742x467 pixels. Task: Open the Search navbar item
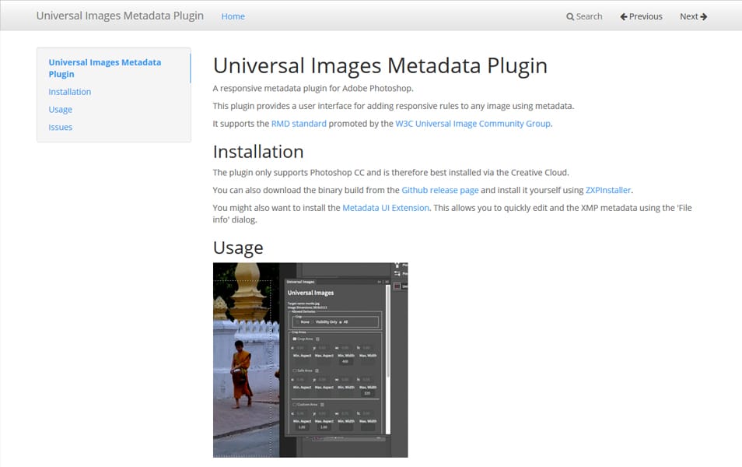click(x=584, y=16)
